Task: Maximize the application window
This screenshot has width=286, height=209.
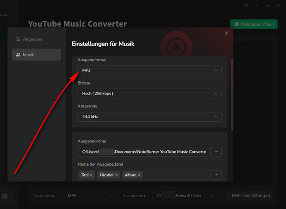Action: tap(267, 6)
